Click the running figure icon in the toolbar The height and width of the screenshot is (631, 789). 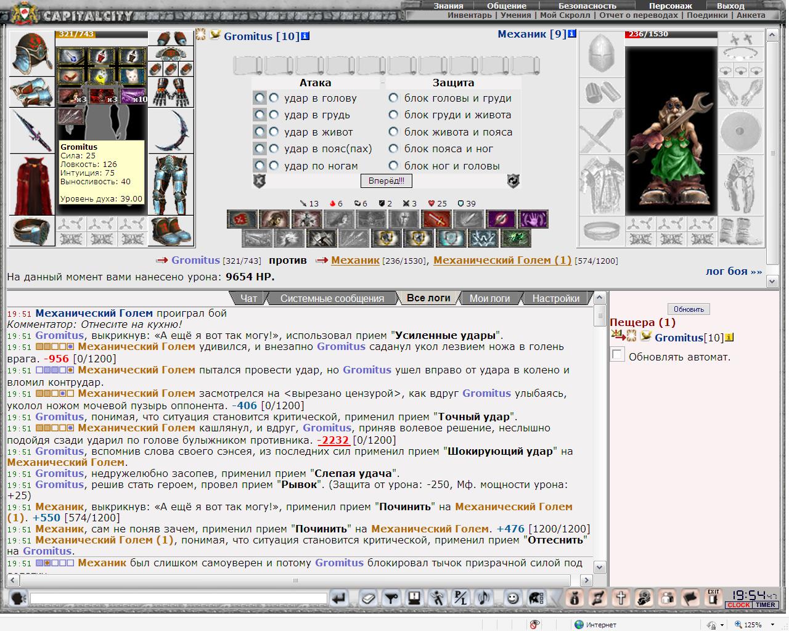pos(438,598)
